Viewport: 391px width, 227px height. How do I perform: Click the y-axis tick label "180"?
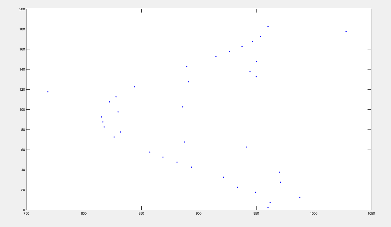[x=22, y=29]
